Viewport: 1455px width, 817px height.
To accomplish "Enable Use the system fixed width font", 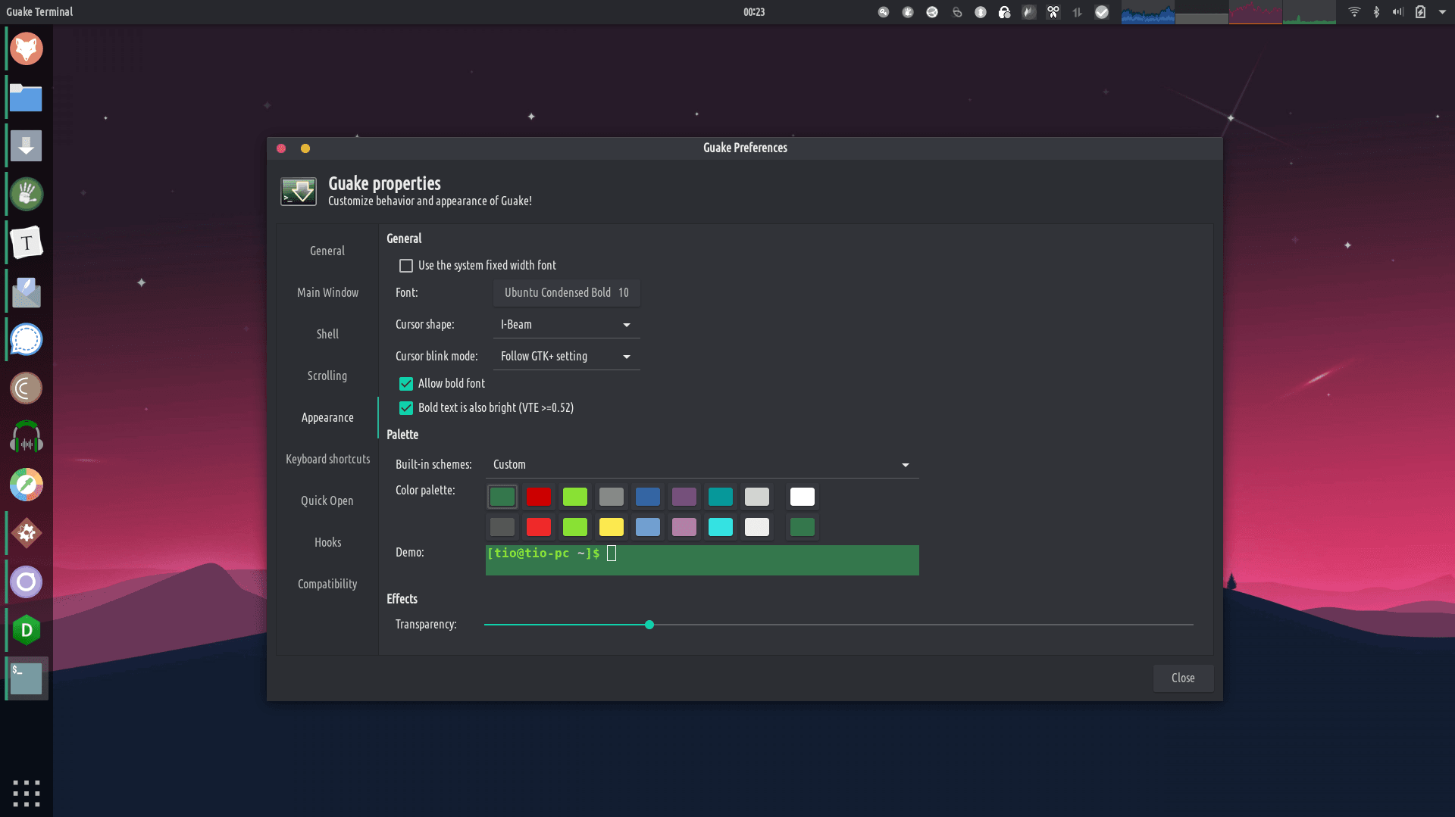I will coord(406,266).
